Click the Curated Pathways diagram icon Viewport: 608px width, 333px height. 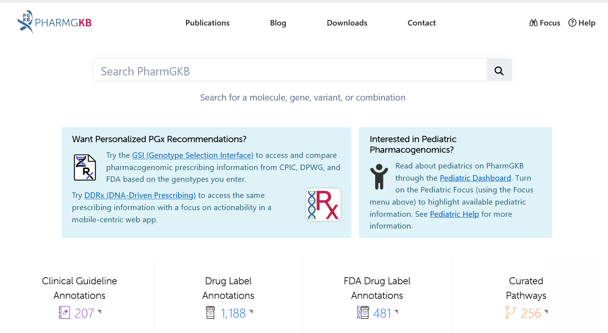[x=510, y=313]
